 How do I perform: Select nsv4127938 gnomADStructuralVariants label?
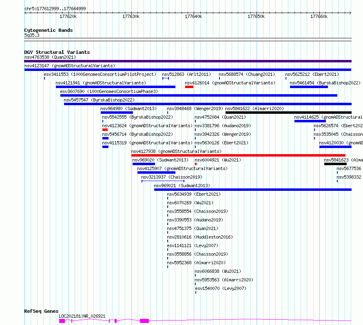coord(177,151)
